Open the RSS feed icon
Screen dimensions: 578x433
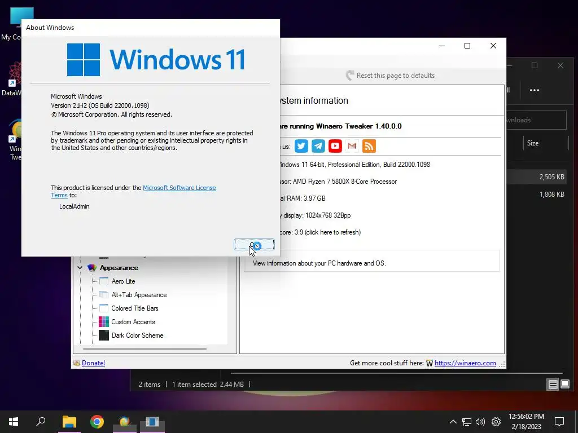(369, 146)
